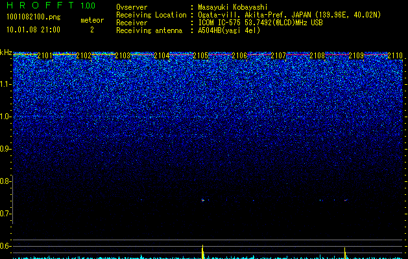This screenshot has height=259, width=408.
Task: Click the Receiving antenna field label
Action: [x=149, y=30]
